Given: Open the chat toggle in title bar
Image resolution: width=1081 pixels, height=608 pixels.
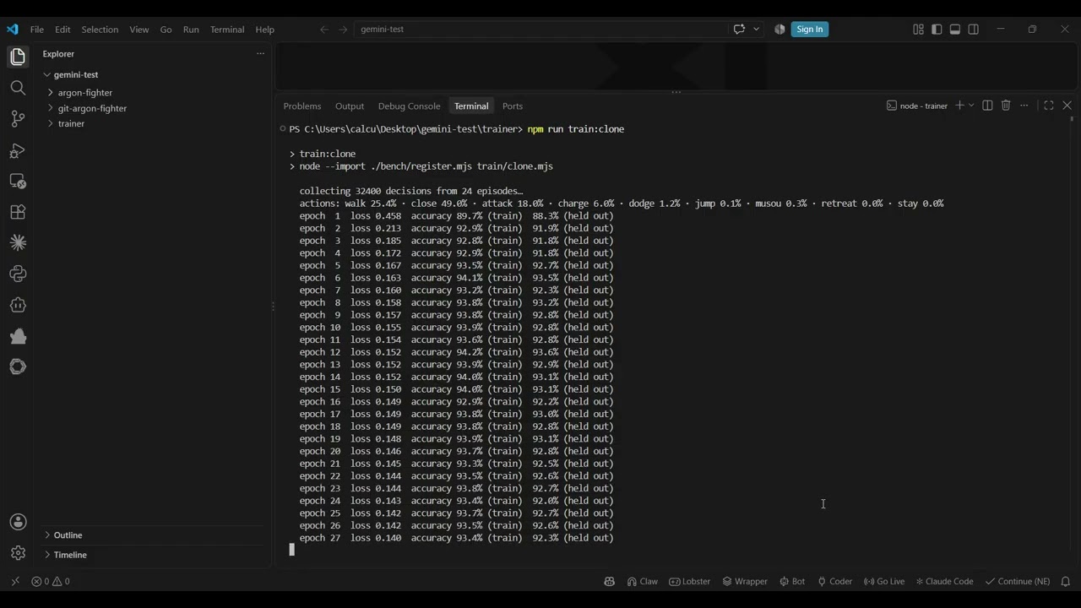Looking at the screenshot, I should click(739, 29).
